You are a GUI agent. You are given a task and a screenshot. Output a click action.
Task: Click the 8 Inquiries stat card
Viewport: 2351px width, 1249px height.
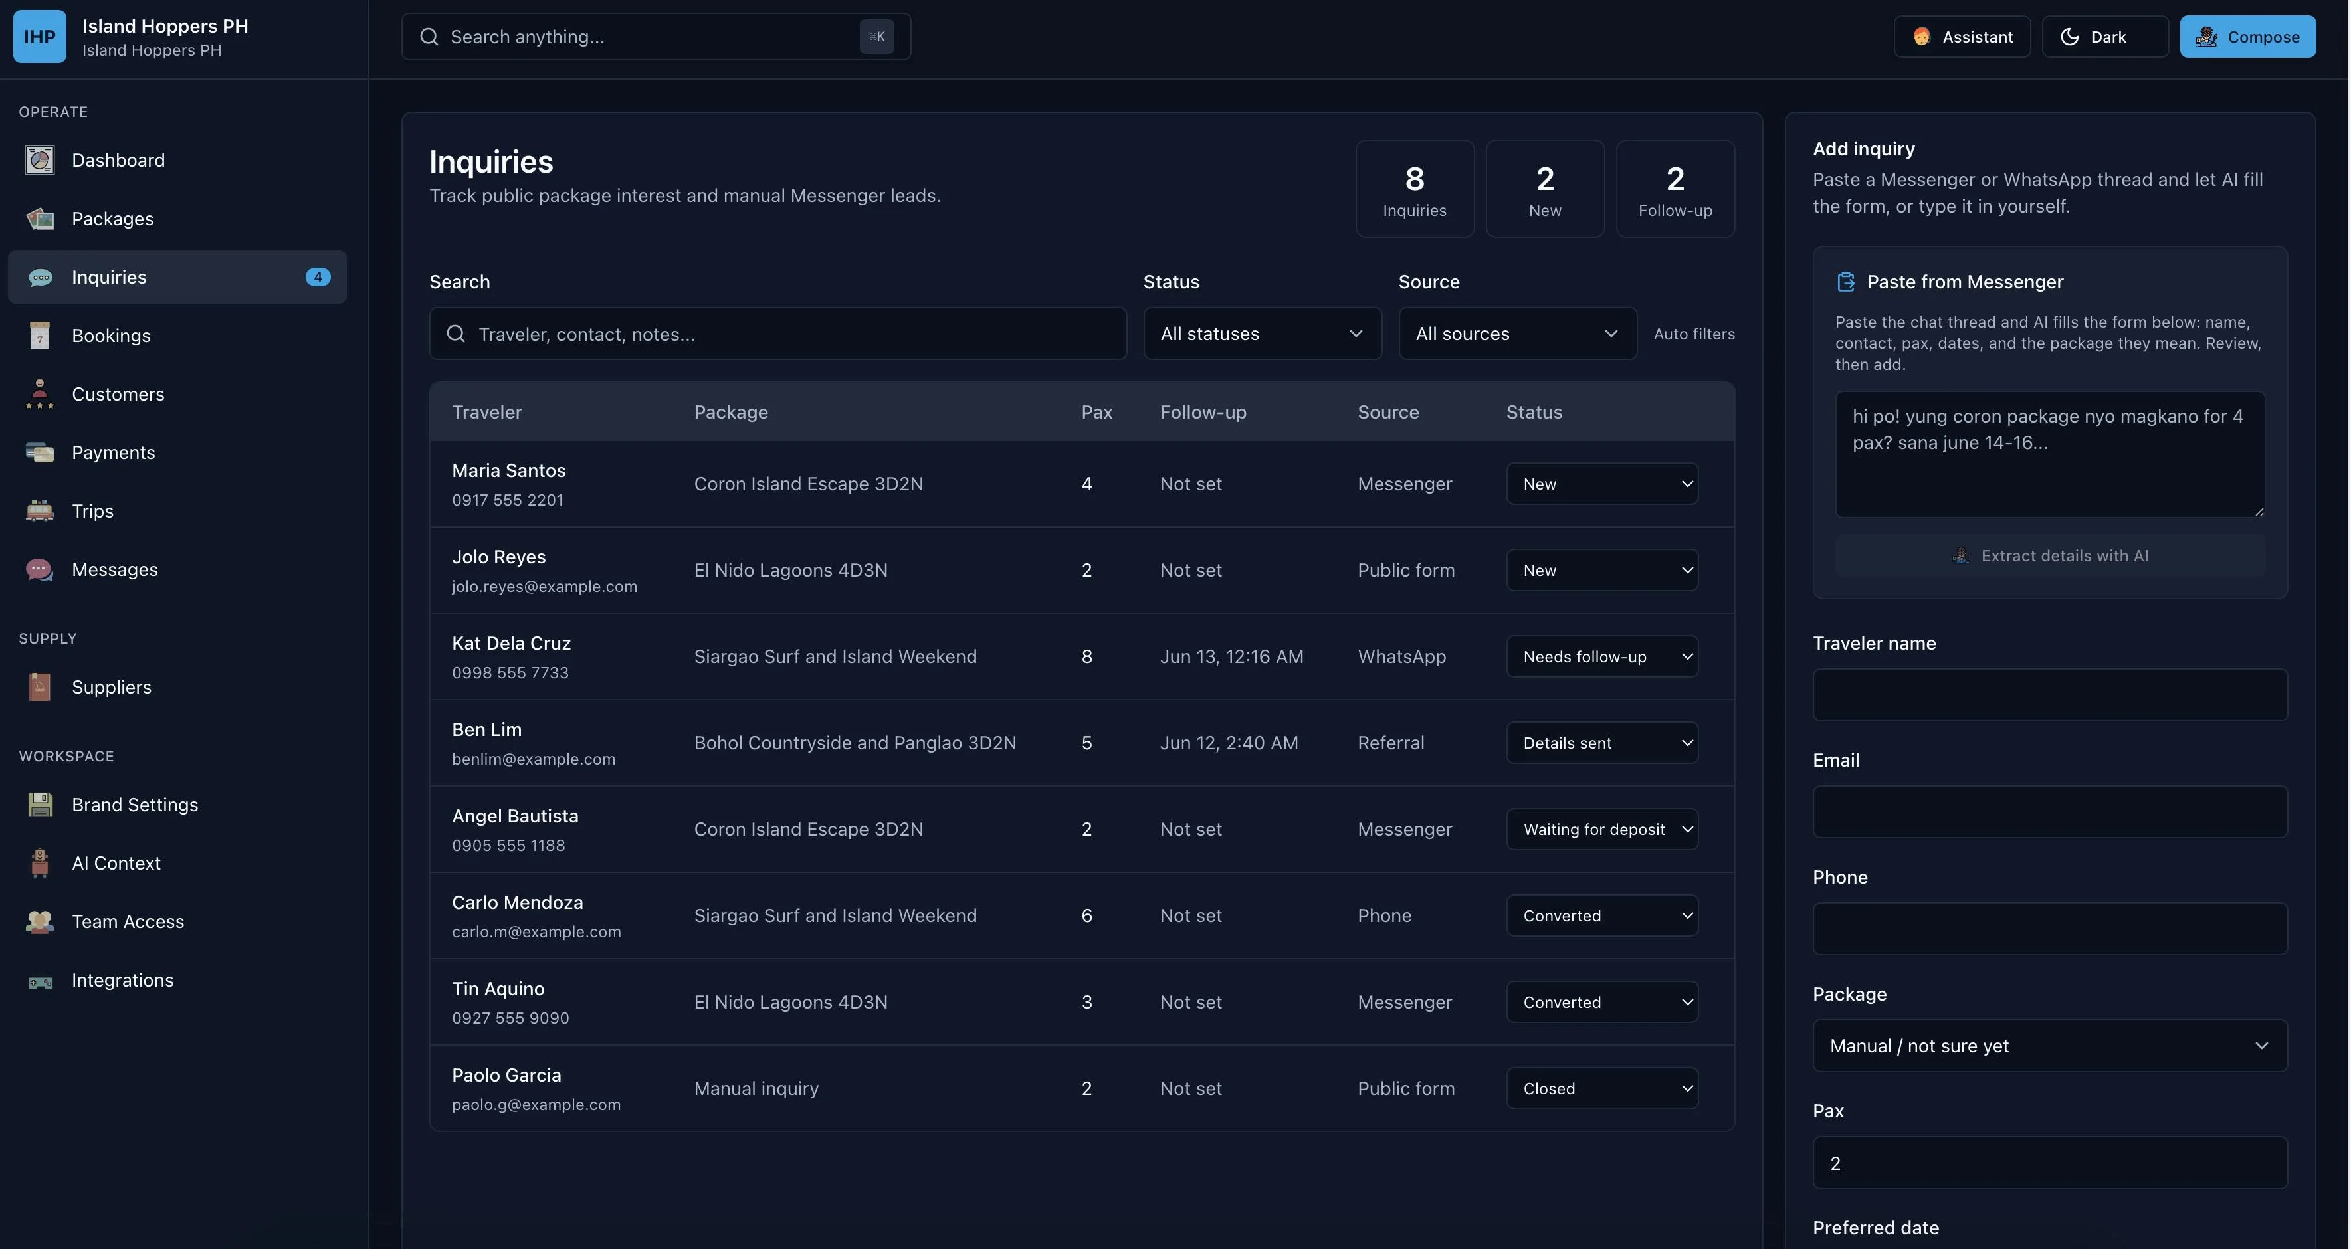coord(1413,189)
